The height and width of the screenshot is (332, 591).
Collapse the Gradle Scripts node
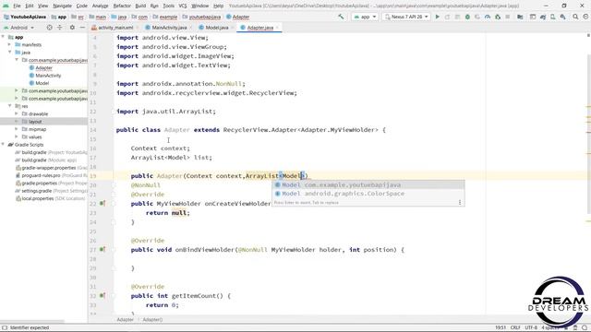click(4, 145)
